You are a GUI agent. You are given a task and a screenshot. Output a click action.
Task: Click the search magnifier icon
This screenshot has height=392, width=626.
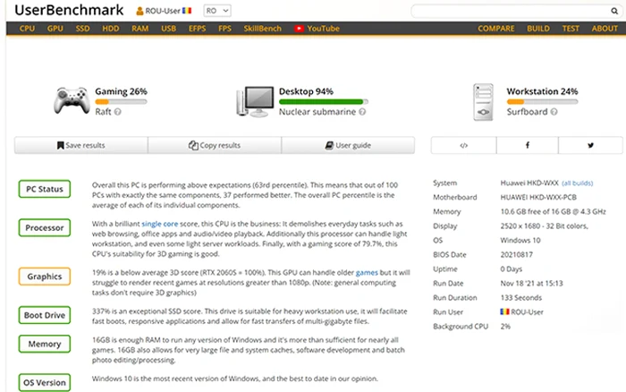click(x=614, y=11)
